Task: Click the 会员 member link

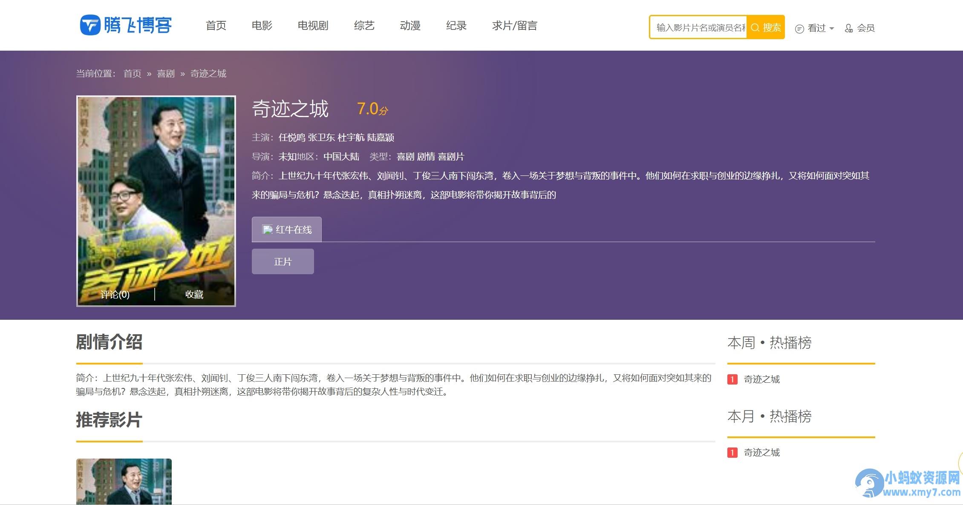Action: pos(866,28)
